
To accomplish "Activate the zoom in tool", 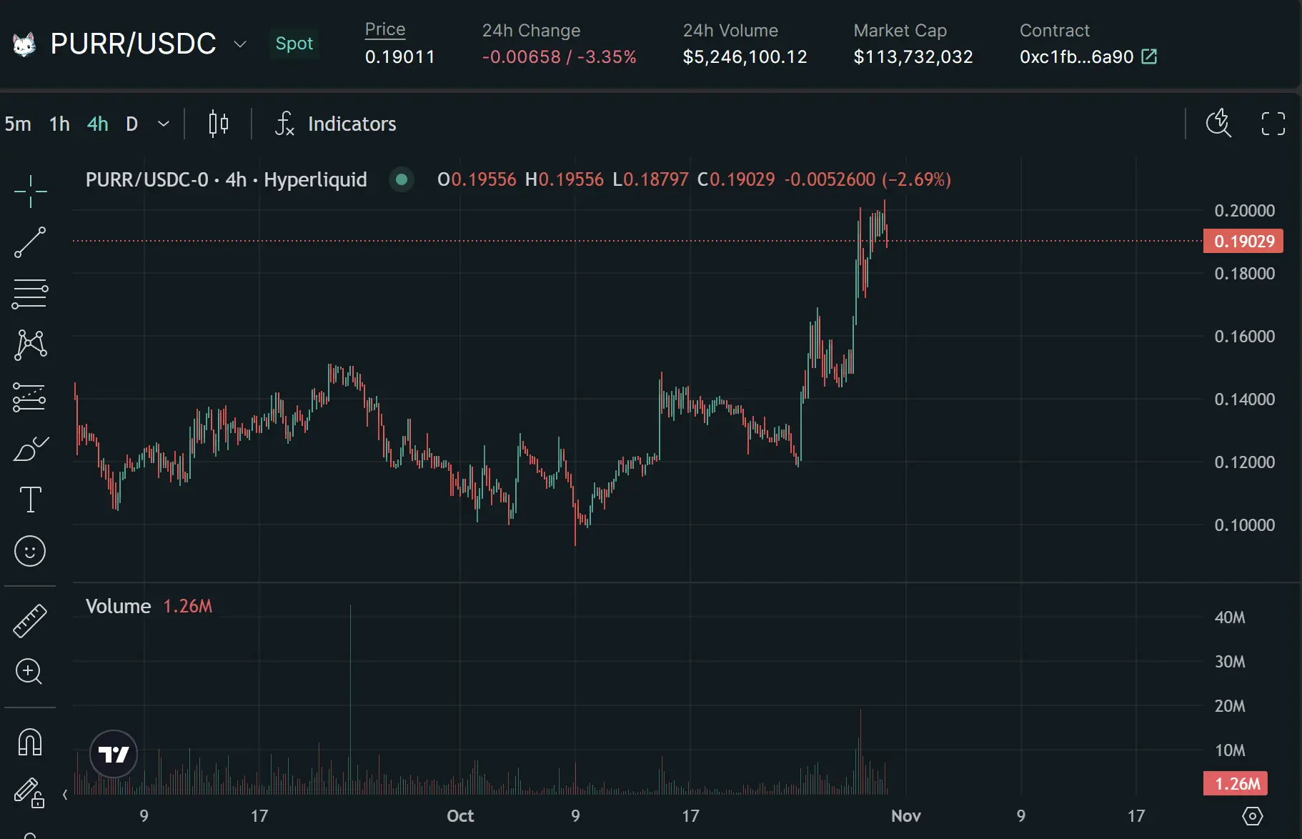I will pyautogui.click(x=29, y=671).
